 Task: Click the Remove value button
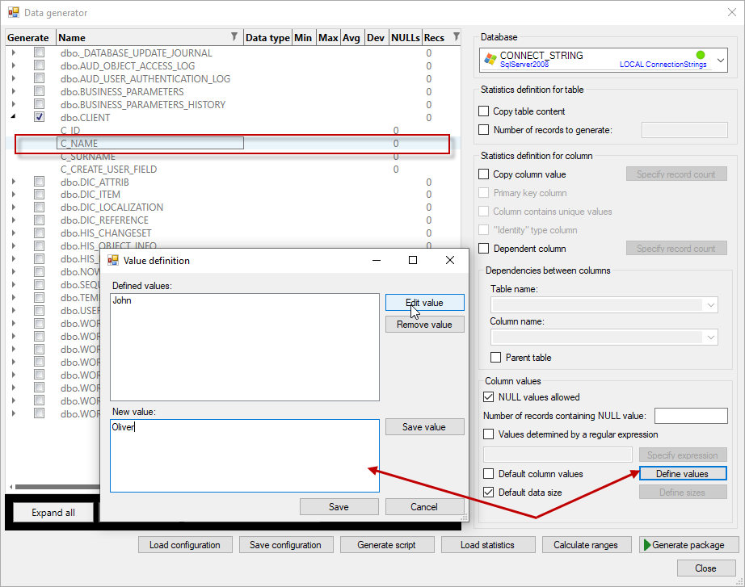coord(425,325)
